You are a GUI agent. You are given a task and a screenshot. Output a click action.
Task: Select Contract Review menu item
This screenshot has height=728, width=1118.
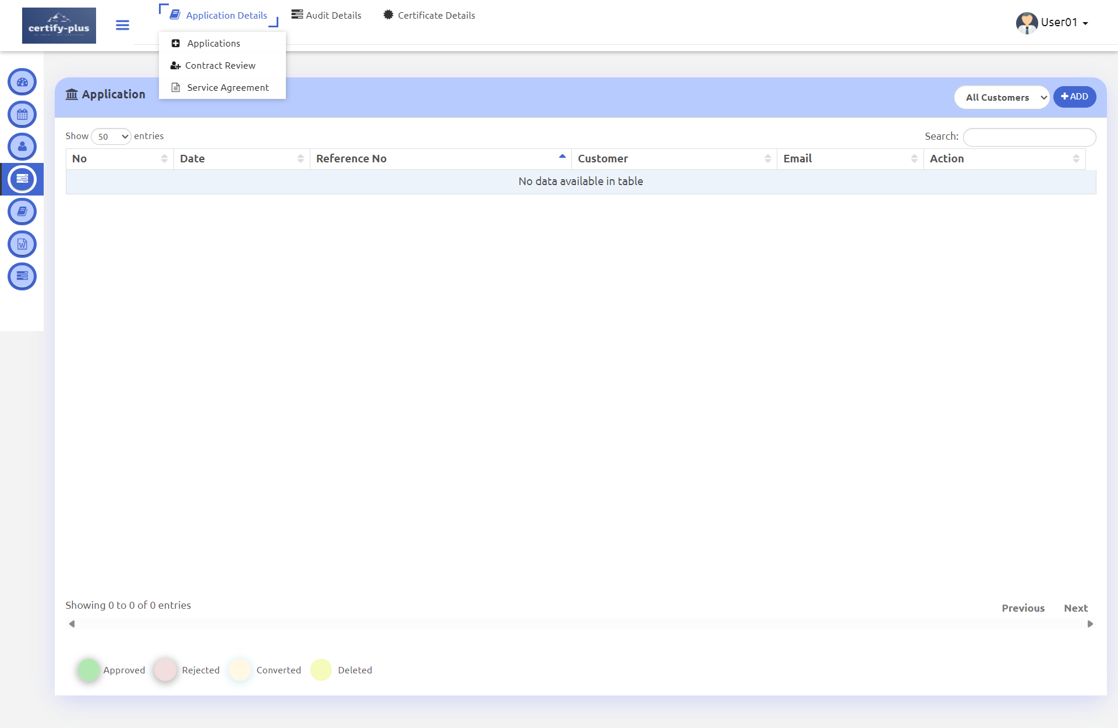tap(220, 66)
